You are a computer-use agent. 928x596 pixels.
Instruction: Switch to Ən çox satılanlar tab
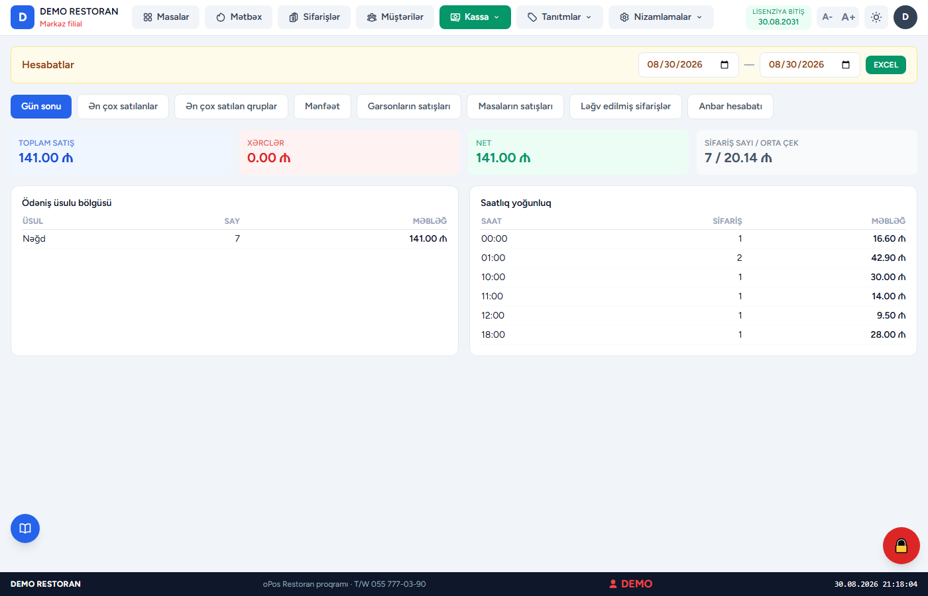click(123, 107)
